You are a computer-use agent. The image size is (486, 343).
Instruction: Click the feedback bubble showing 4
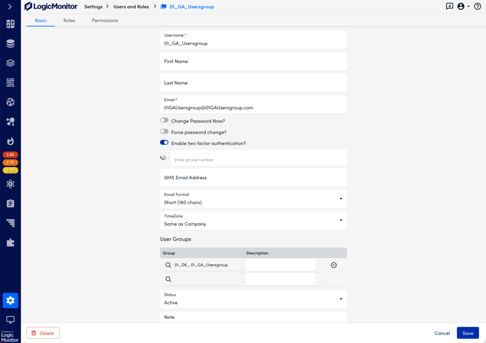pos(449,7)
